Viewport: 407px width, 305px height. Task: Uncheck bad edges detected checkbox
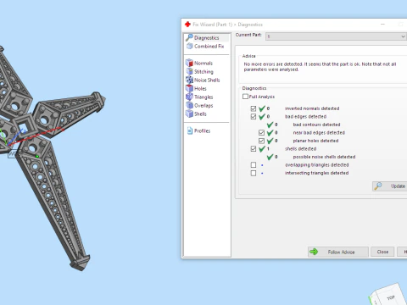pyautogui.click(x=254, y=116)
